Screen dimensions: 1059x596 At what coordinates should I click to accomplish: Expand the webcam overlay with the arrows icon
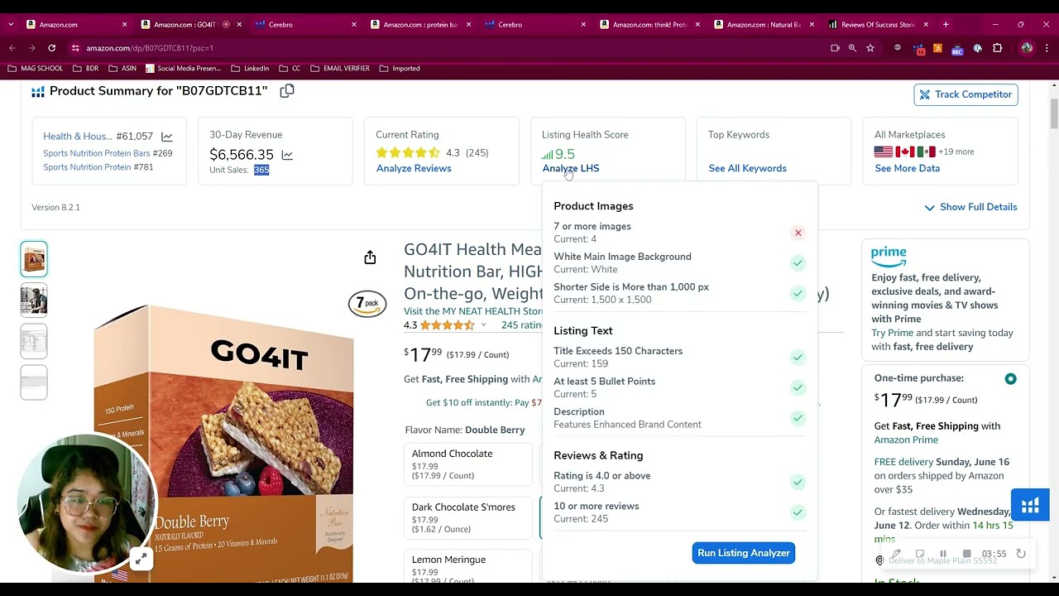[x=141, y=559]
